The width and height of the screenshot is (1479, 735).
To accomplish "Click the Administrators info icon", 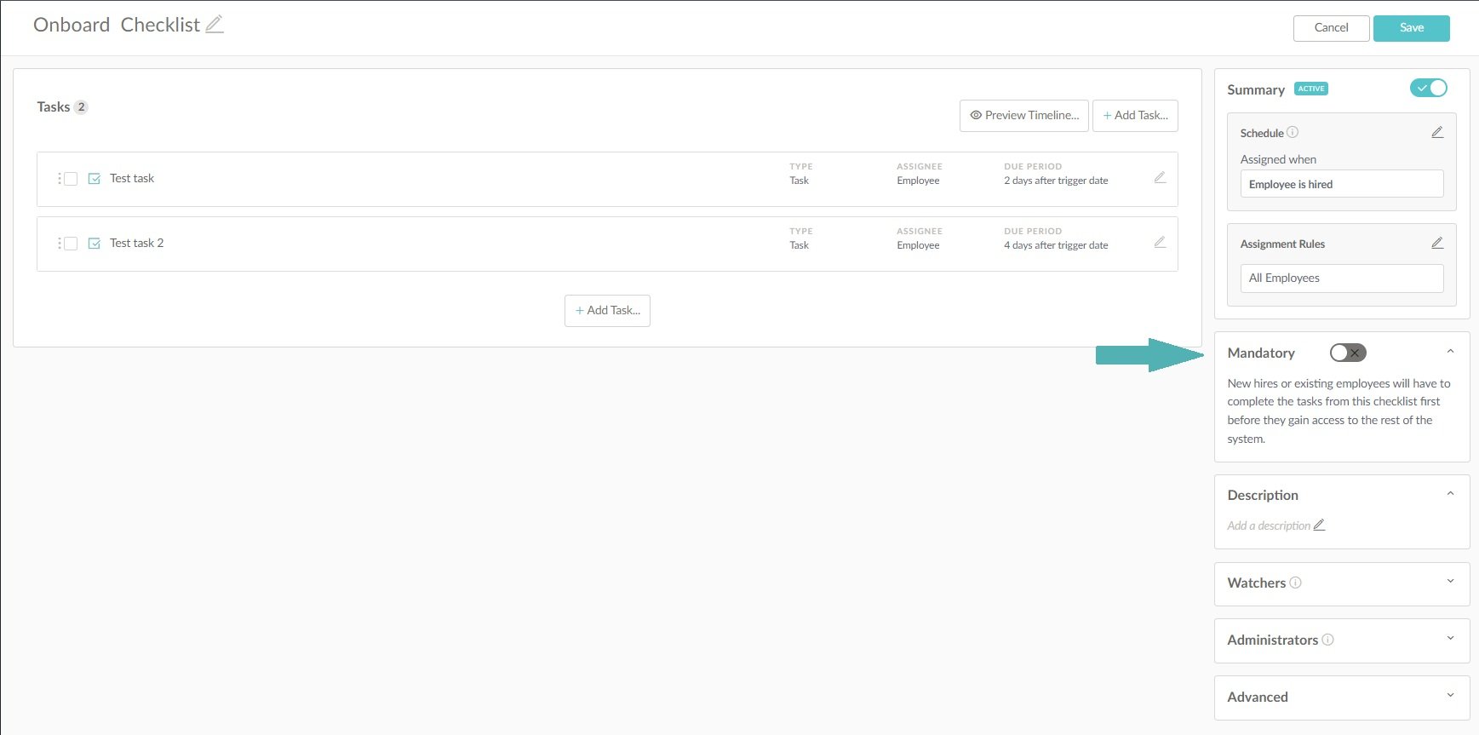I will pos(1327,640).
